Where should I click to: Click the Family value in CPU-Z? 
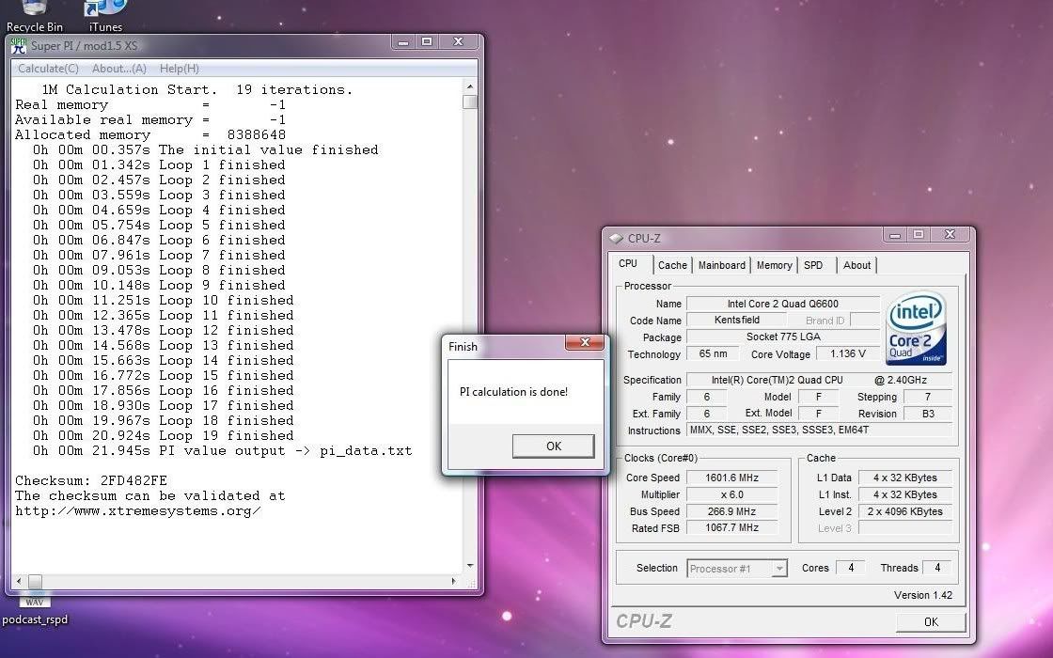tap(706, 397)
